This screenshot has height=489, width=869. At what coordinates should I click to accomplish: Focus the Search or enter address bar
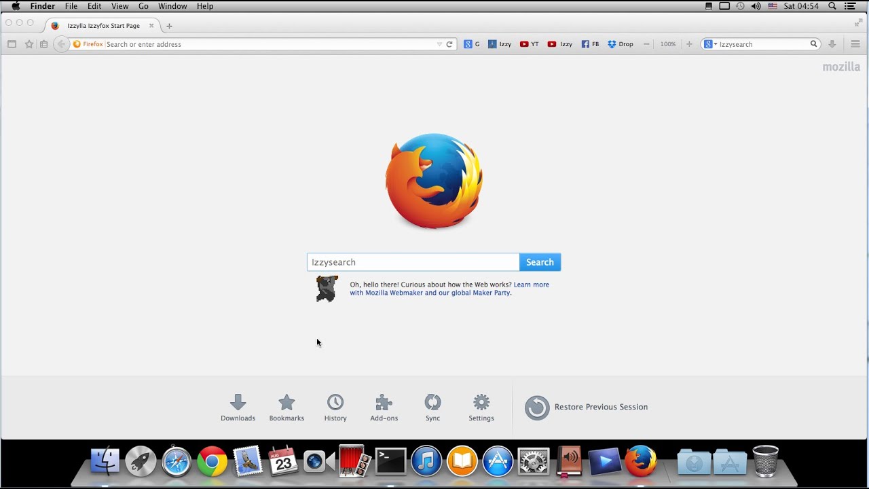pyautogui.click(x=270, y=44)
